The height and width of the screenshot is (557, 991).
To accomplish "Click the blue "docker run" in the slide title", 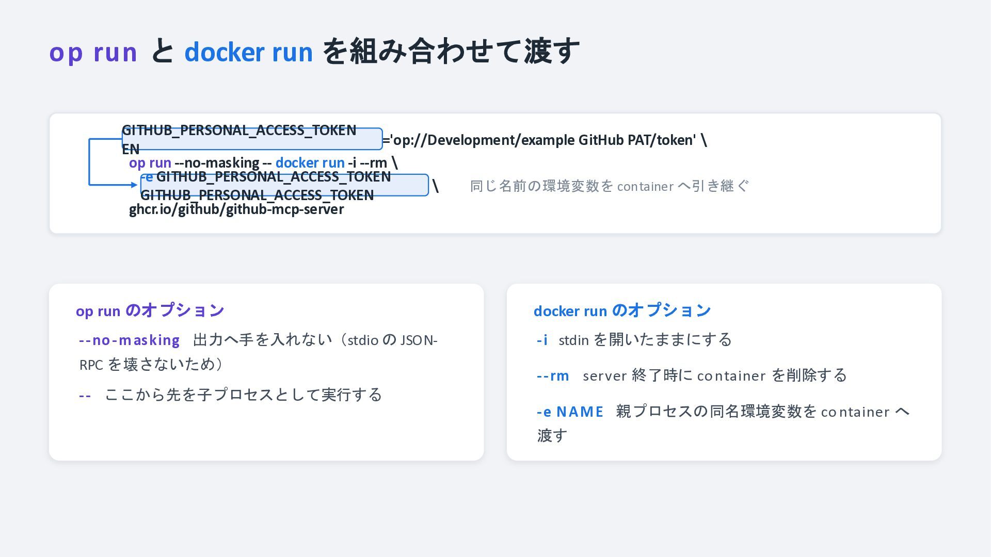I will pyautogui.click(x=249, y=52).
